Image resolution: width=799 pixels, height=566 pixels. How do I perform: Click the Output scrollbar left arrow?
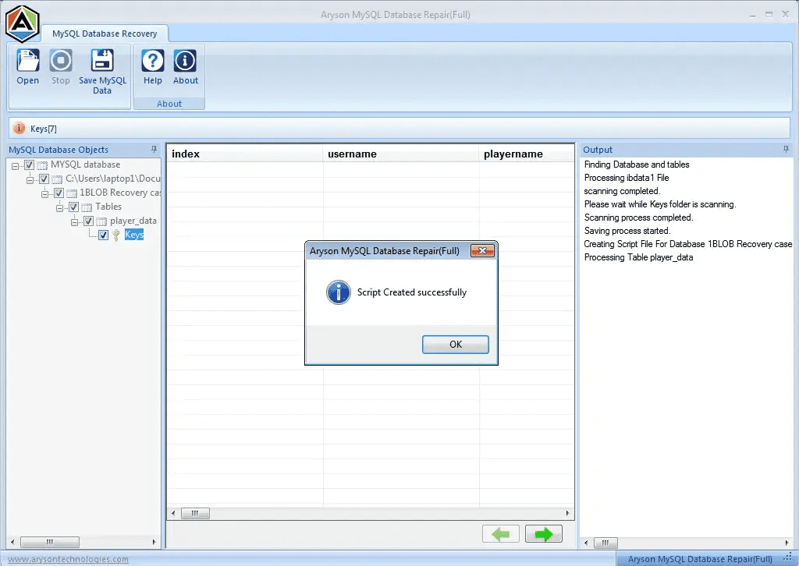pyautogui.click(x=586, y=543)
